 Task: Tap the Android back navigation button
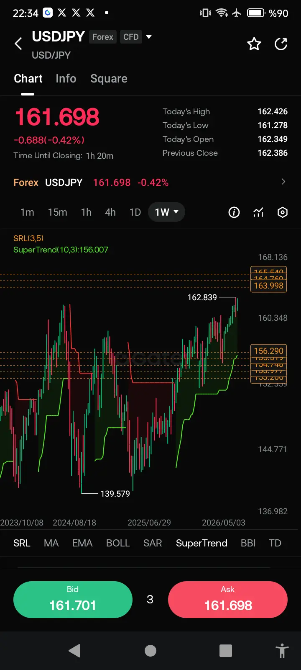tap(74, 651)
